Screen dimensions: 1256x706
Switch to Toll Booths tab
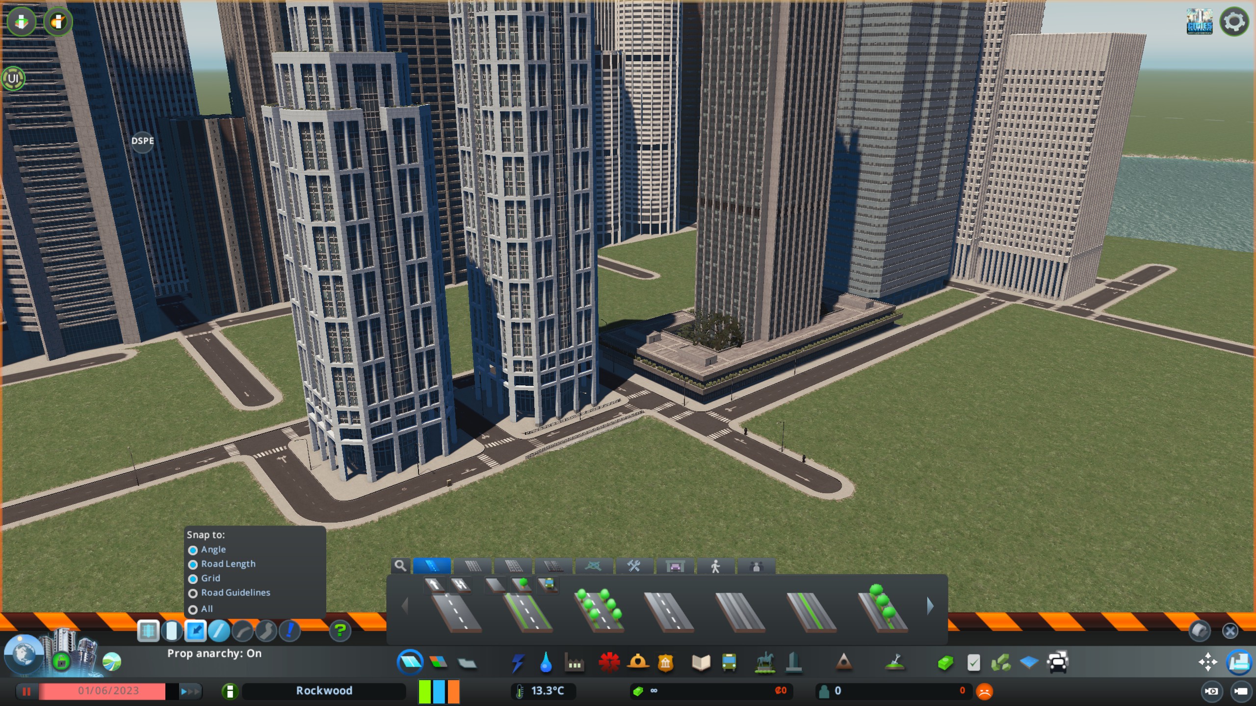675,566
